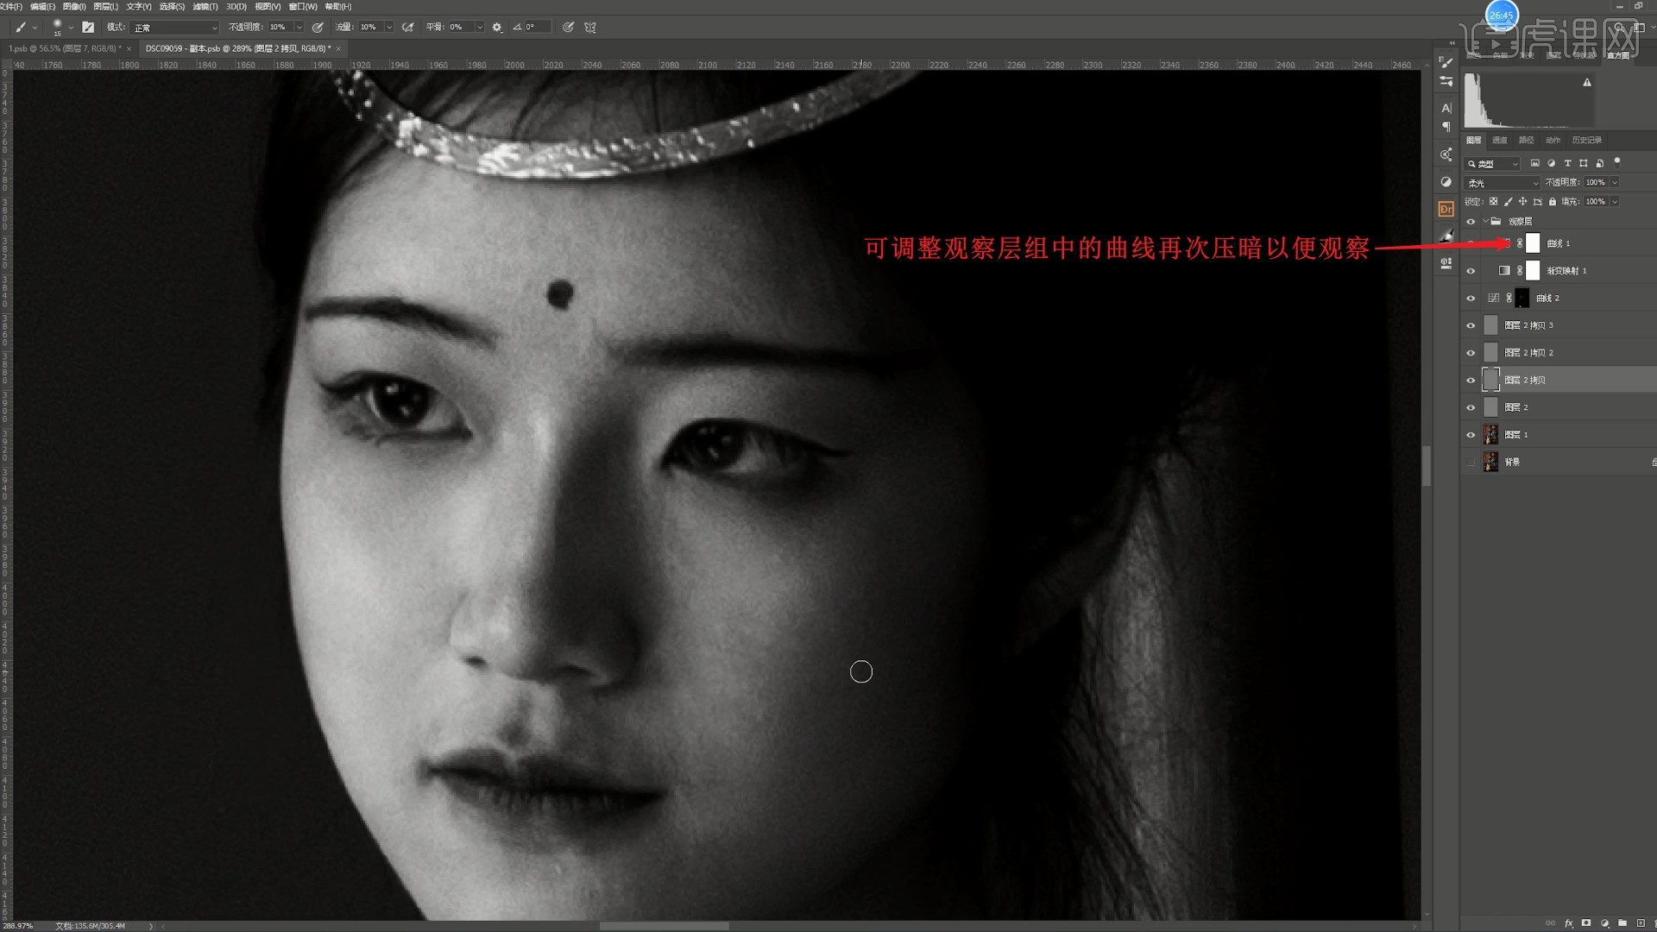Open layer style fx menu

1569,923
